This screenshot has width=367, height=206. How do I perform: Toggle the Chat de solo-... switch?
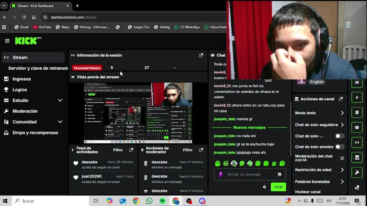(340, 136)
